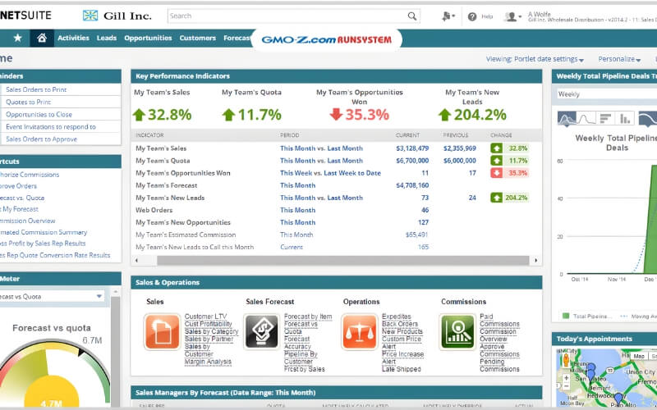The height and width of the screenshot is (410, 657).
Task: Click the 32.8% My Team's Sales headline
Action: (x=162, y=115)
